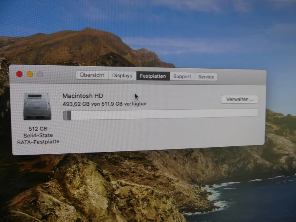Switch to the Service tab

tap(206, 76)
